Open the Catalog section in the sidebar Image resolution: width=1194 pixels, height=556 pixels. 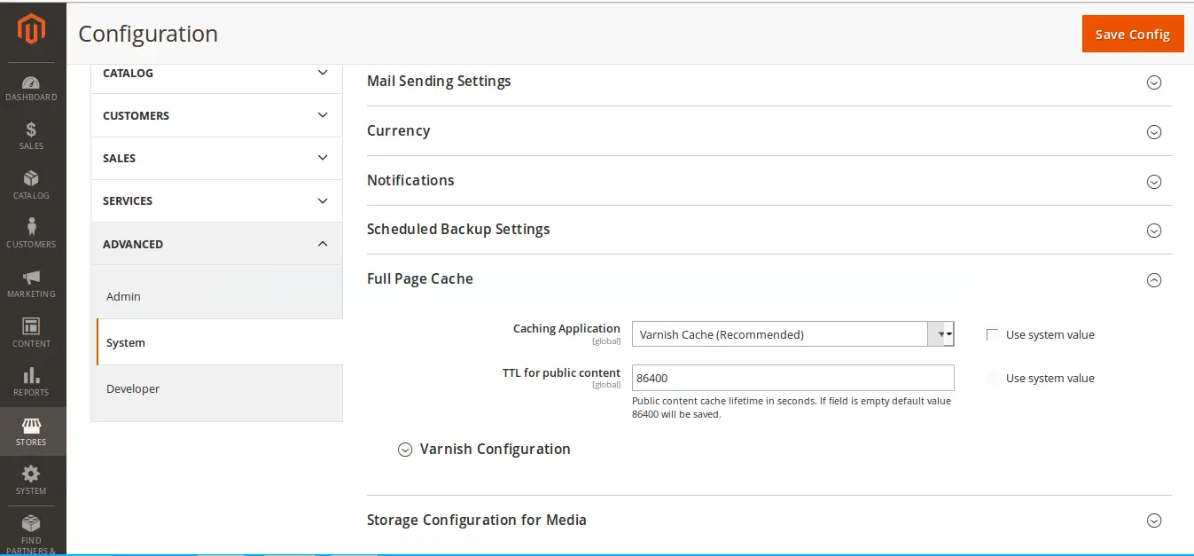pyautogui.click(x=31, y=183)
